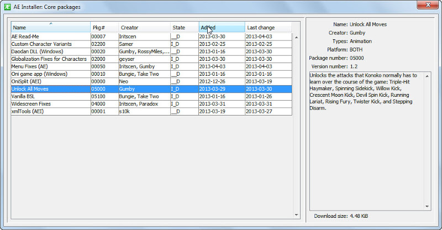
Task: Click description box scroll up arrow
Action: [427, 76]
